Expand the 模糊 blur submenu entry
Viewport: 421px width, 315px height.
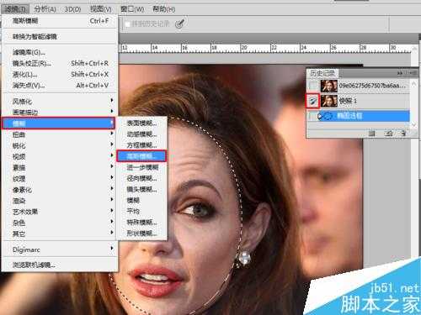[58, 123]
